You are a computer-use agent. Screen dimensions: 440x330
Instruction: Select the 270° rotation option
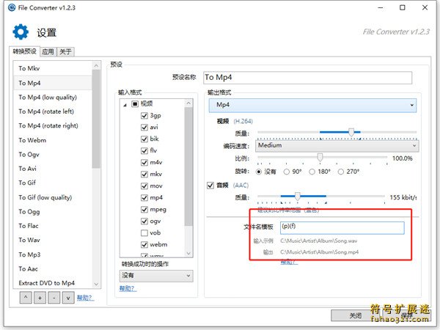click(341, 172)
